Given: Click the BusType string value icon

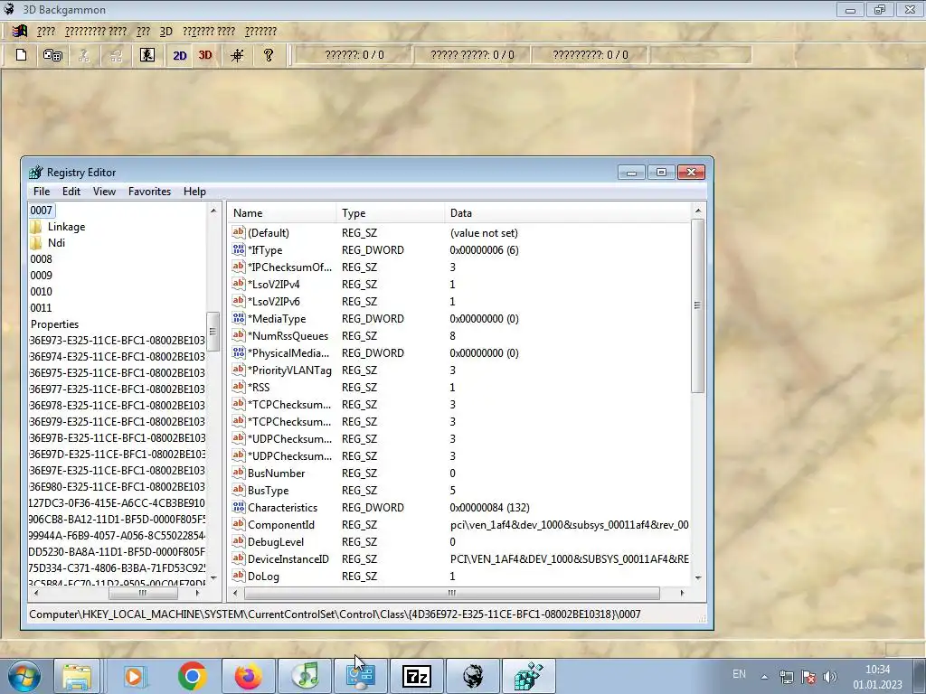Looking at the screenshot, I should point(239,490).
